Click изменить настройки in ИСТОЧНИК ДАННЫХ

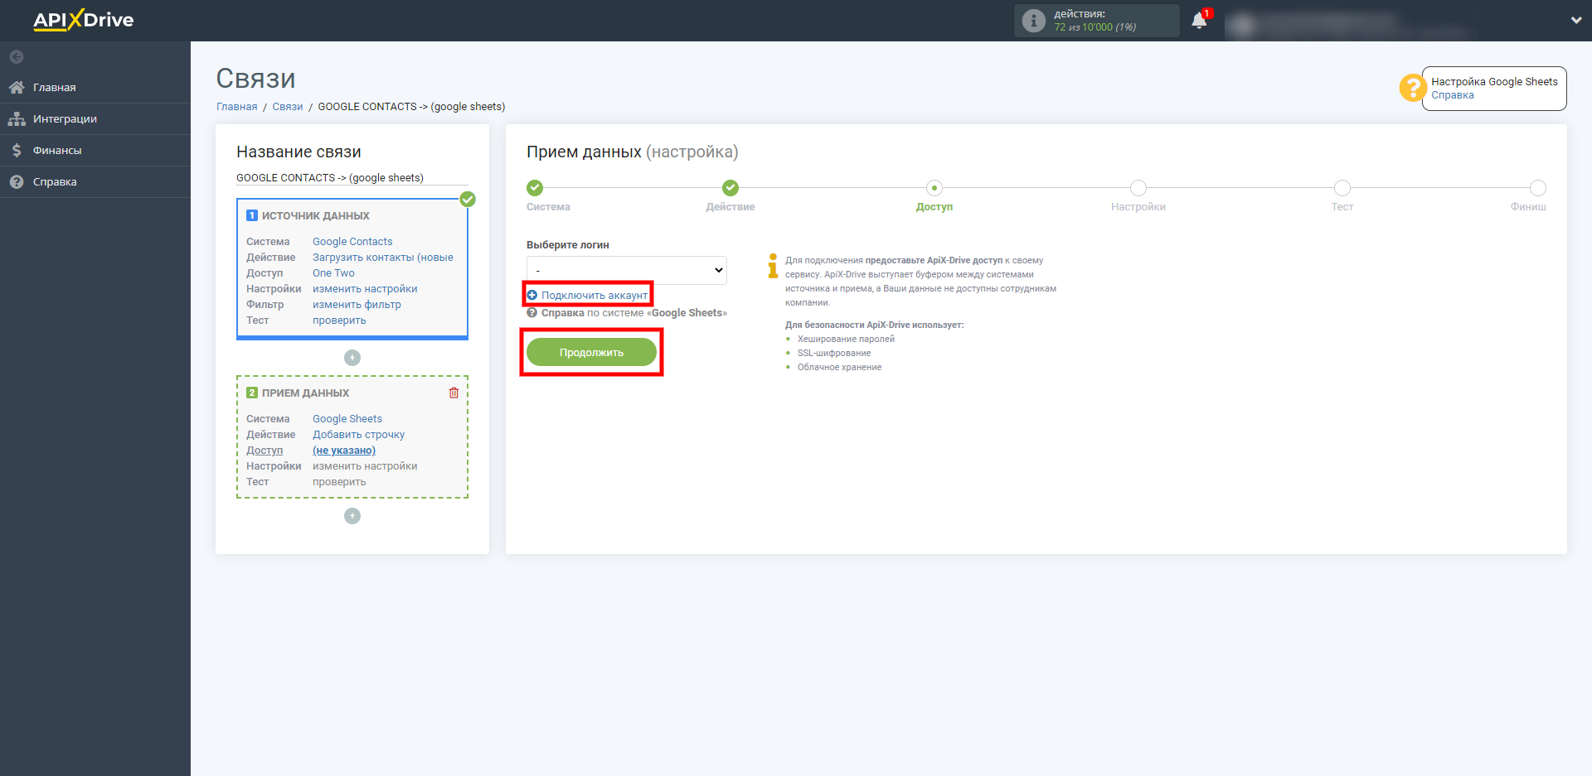365,289
